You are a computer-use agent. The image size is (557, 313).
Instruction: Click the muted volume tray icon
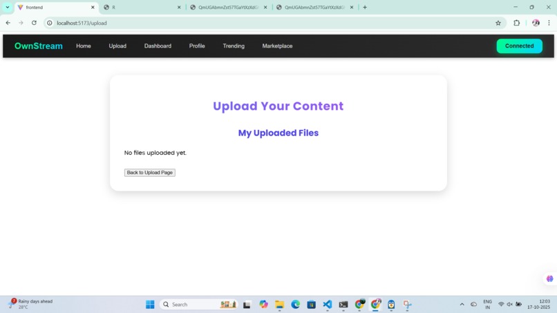[510, 305]
